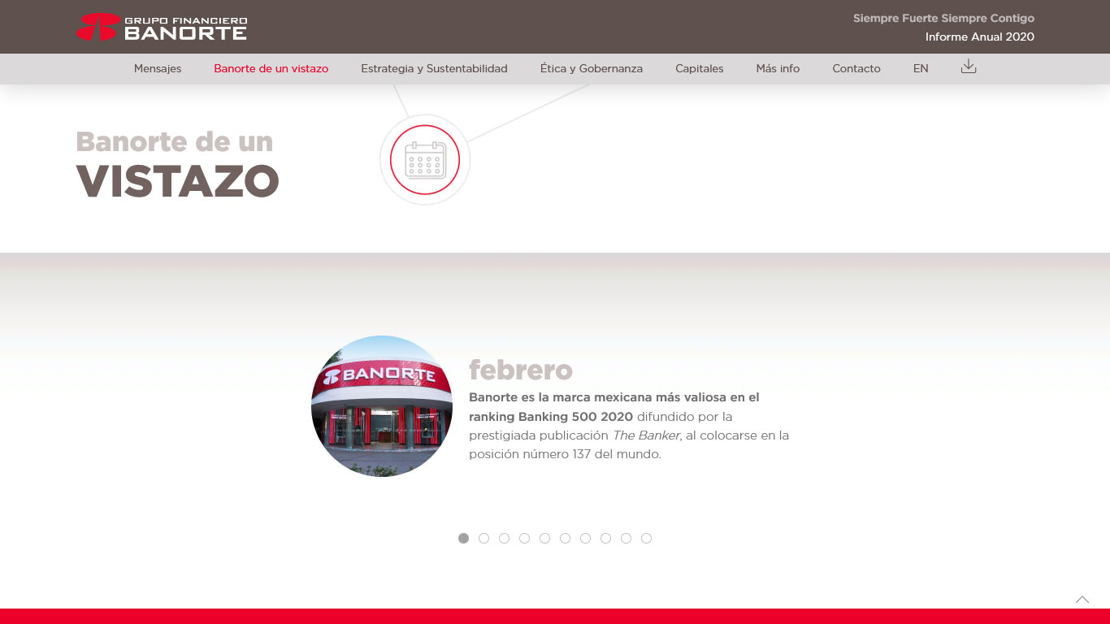The image size is (1110, 624).
Task: Click the Grupo Financiero Banorte logo
Action: [162, 28]
